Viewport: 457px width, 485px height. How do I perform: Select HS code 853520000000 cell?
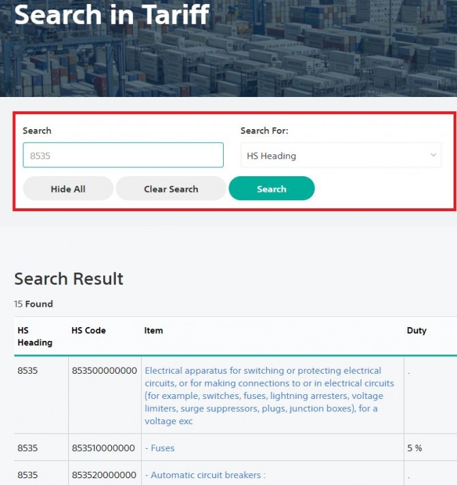[104, 475]
